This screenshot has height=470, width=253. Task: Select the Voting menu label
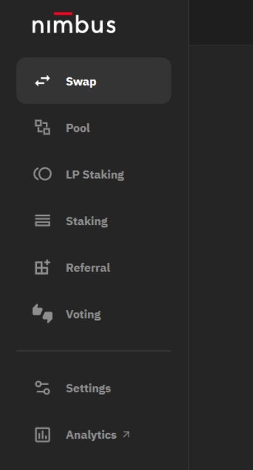point(83,315)
